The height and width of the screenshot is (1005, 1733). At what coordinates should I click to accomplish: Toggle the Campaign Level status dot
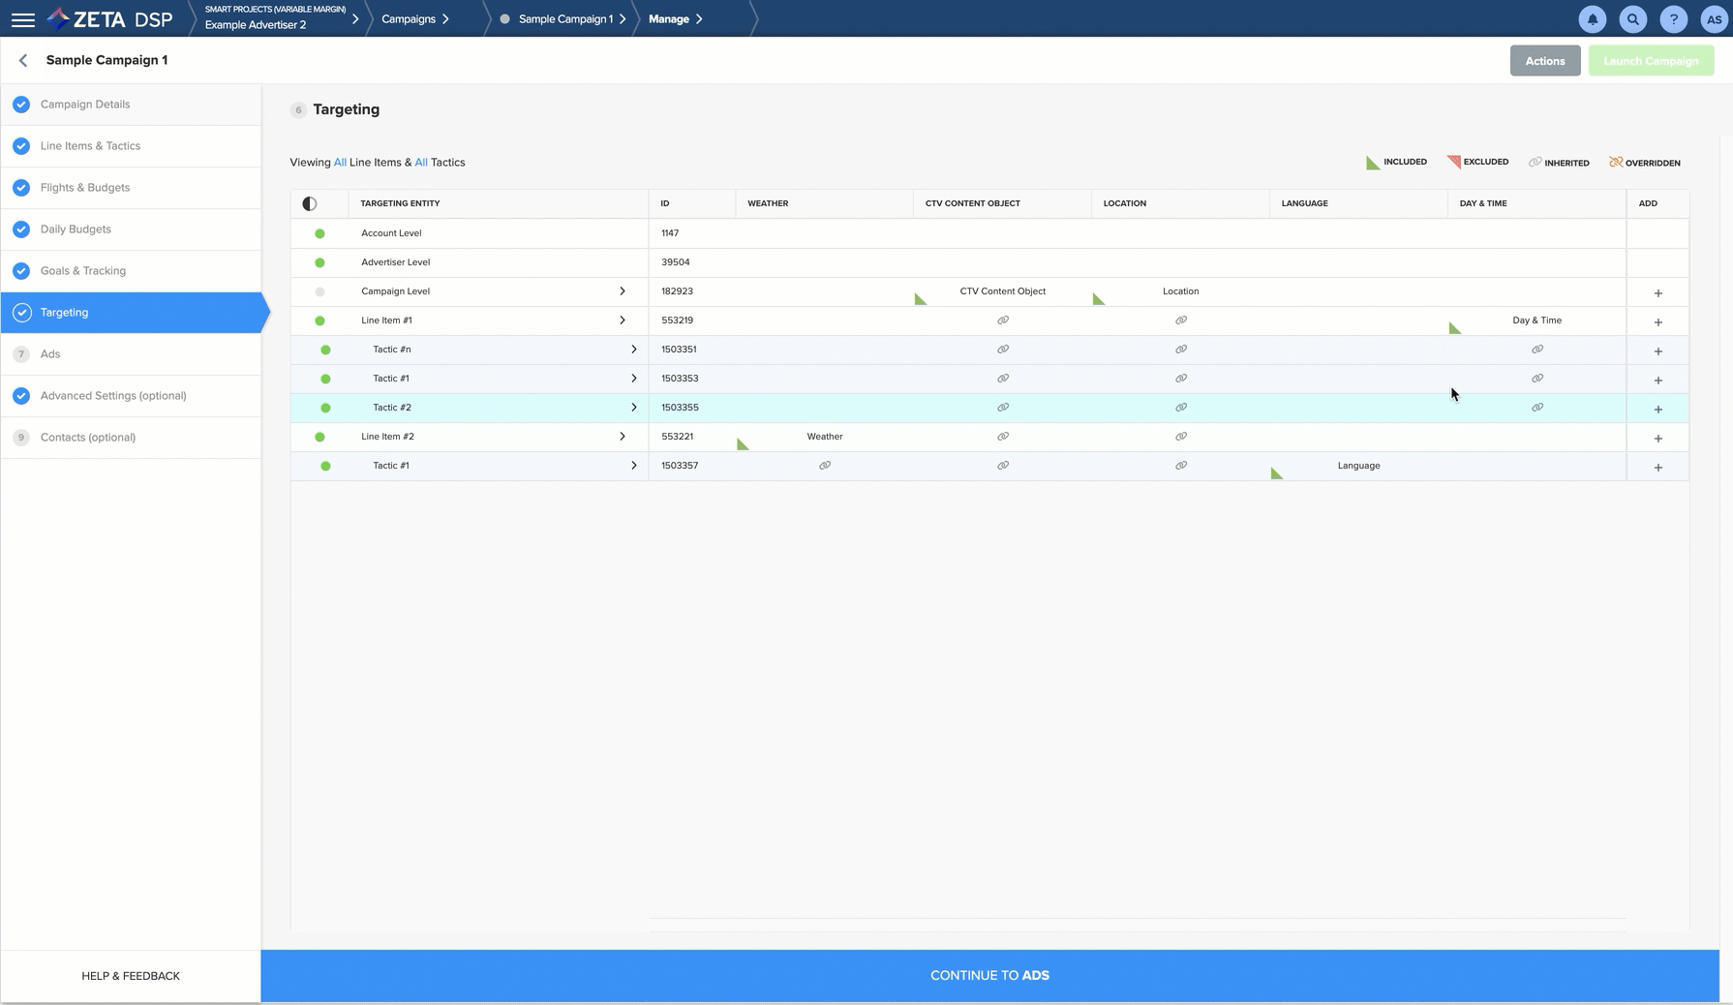(x=319, y=291)
